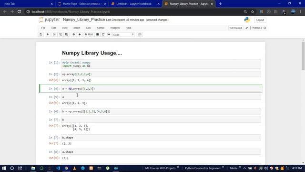
Task: Click the Jupyter logo
Action: pyautogui.click(x=50, y=20)
